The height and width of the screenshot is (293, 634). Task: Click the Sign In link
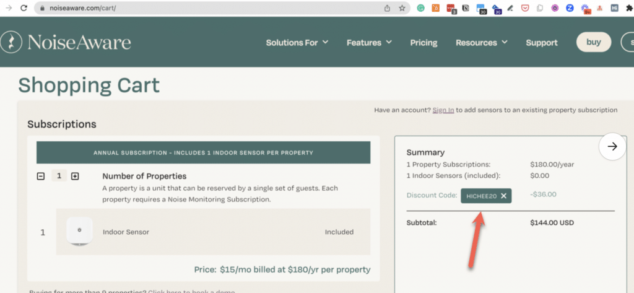[x=443, y=110]
